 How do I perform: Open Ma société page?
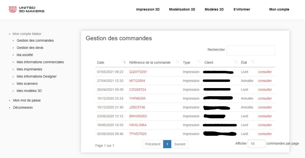(x=25, y=55)
